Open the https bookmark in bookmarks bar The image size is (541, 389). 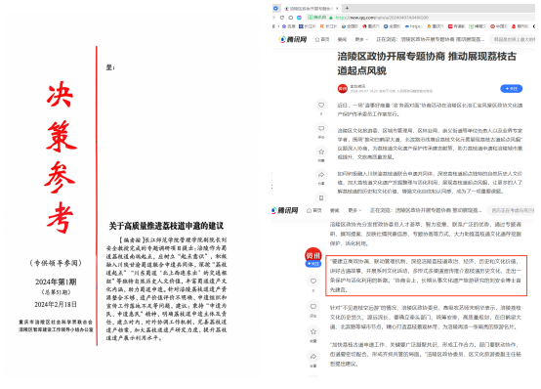coord(414,26)
